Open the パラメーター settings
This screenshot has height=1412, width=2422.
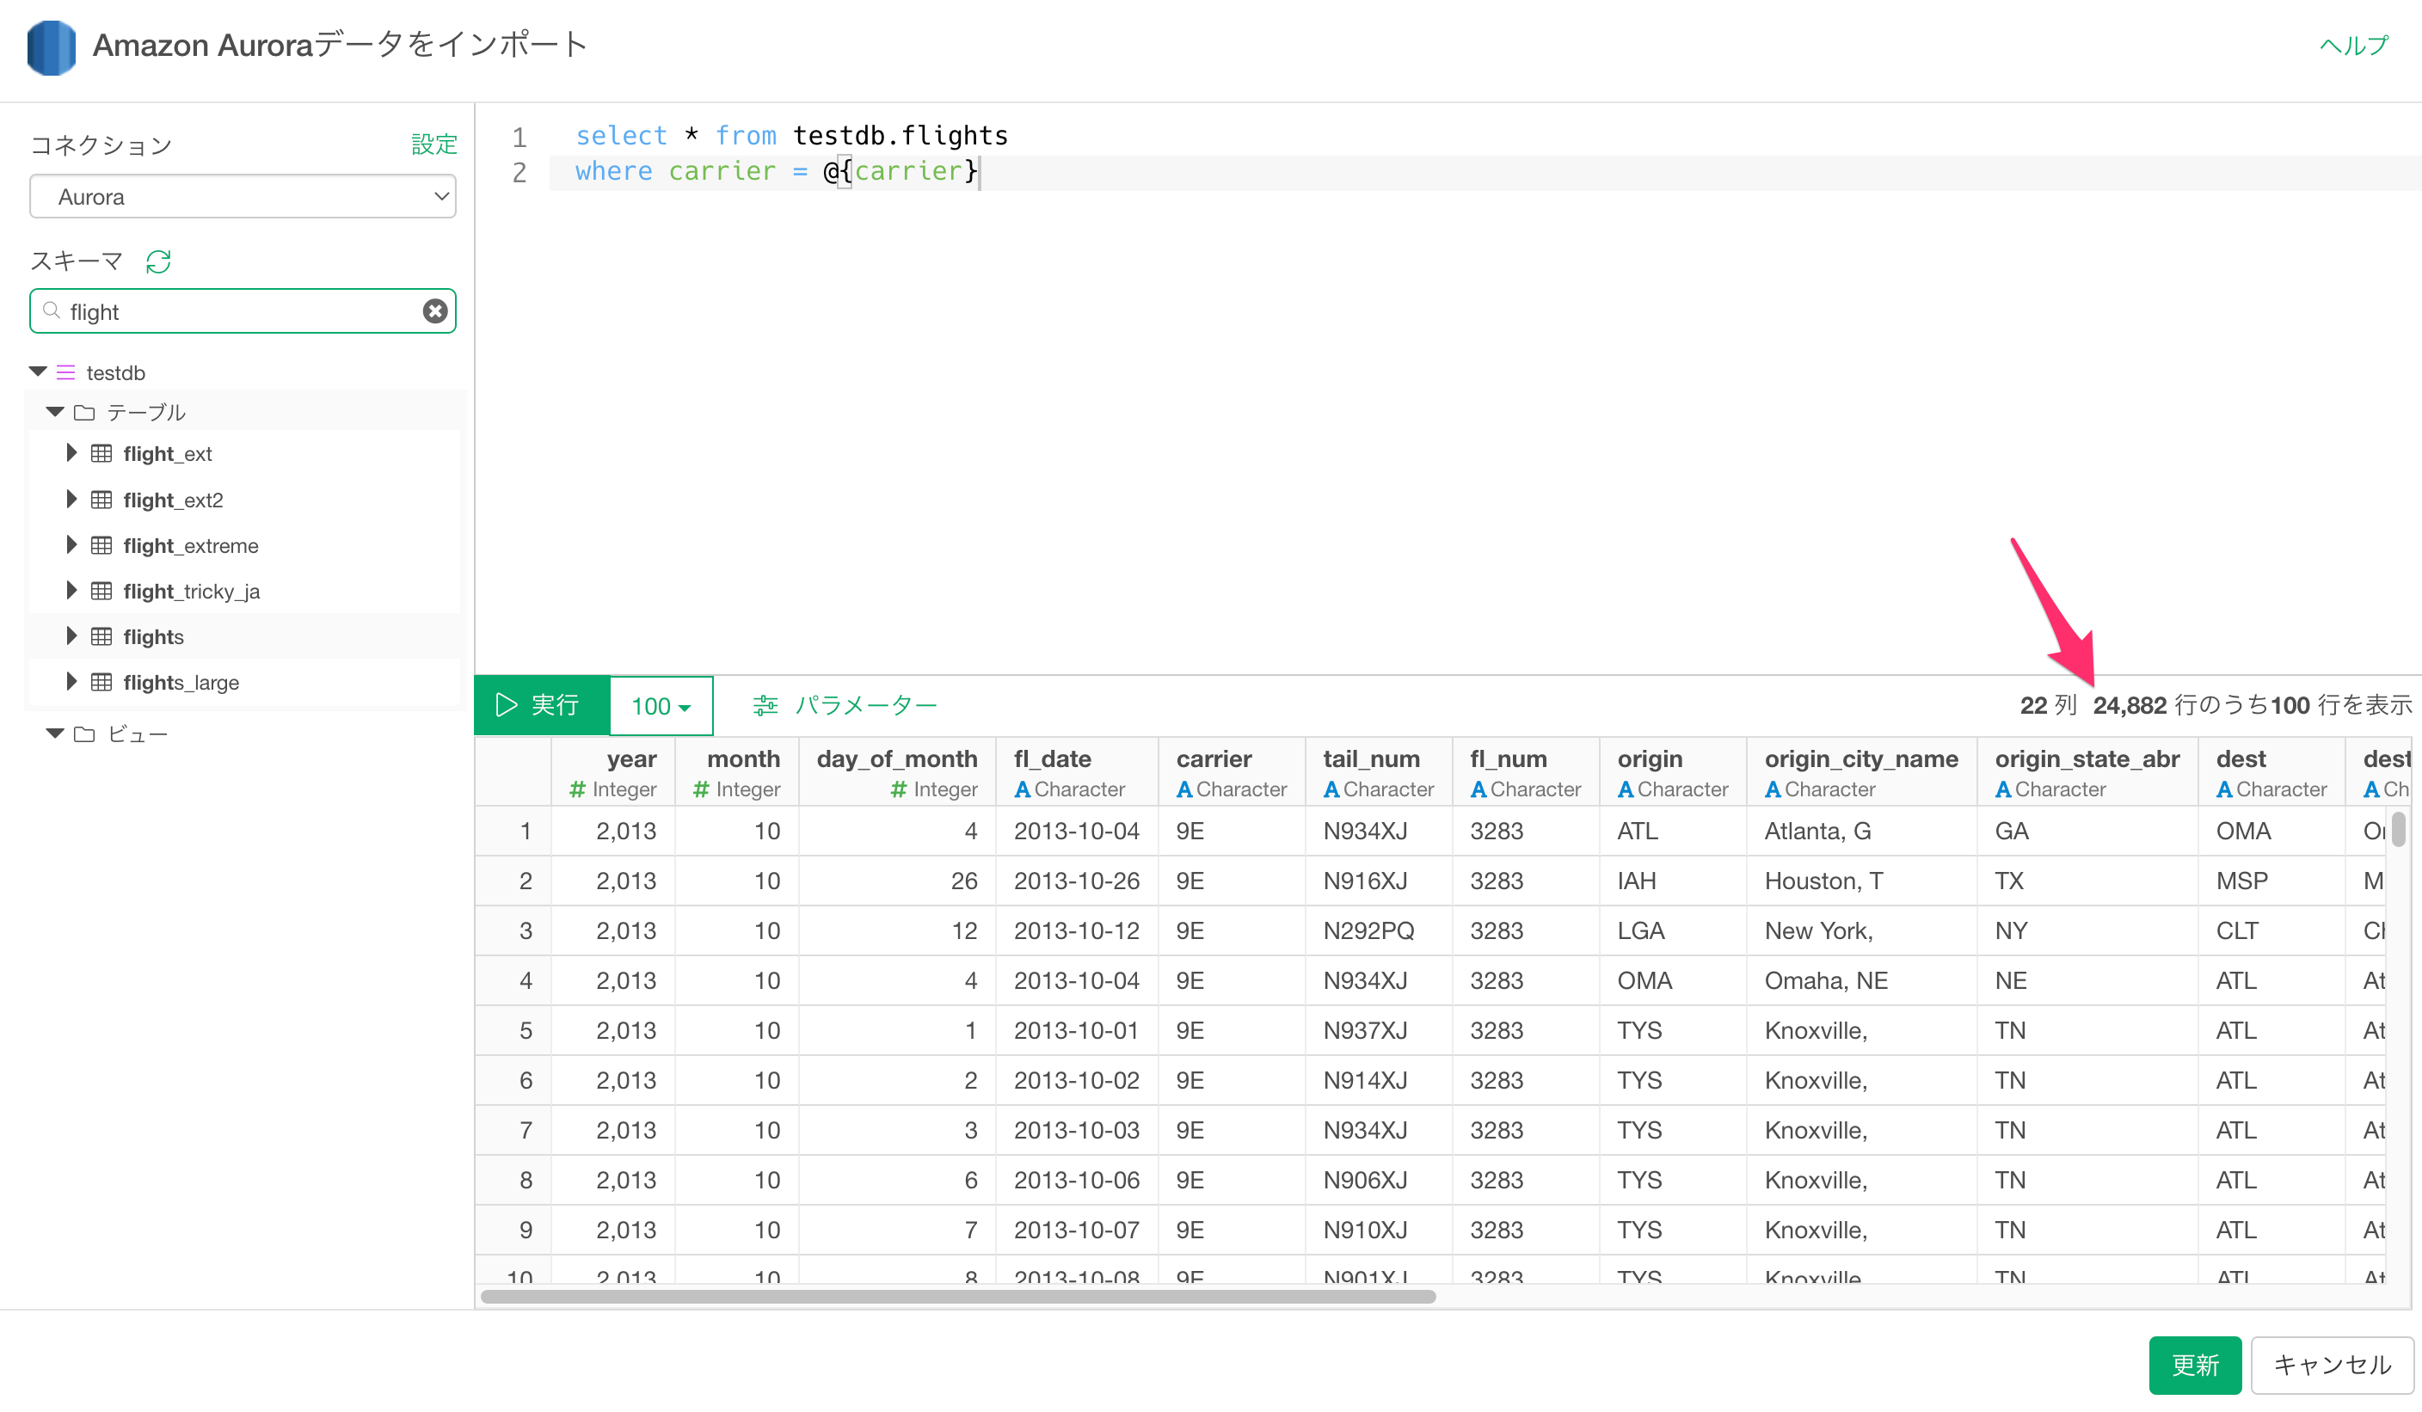click(845, 705)
